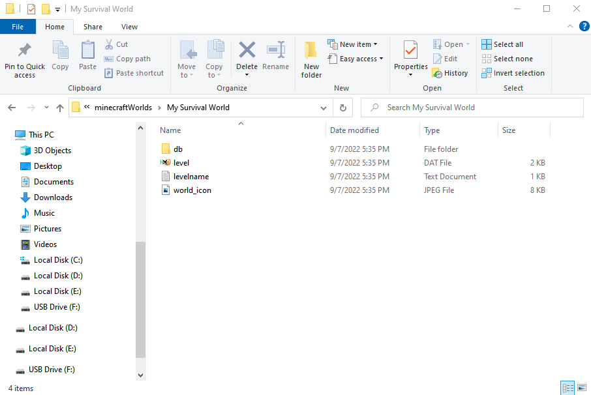Click the Edit button in the ribbon
This screenshot has width=591, height=395.
coord(445,59)
